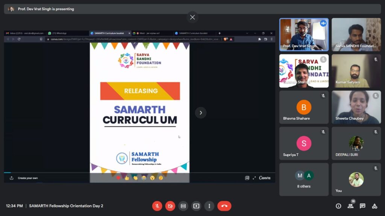Open tab search dropdown chevron
Viewport: 385px width, 216px height.
pos(247,33)
